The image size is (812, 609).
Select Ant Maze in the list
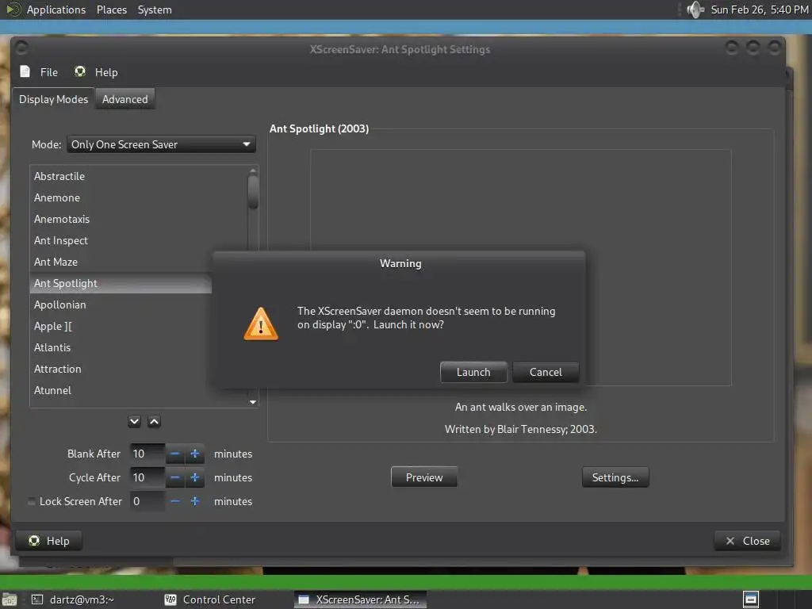121,262
